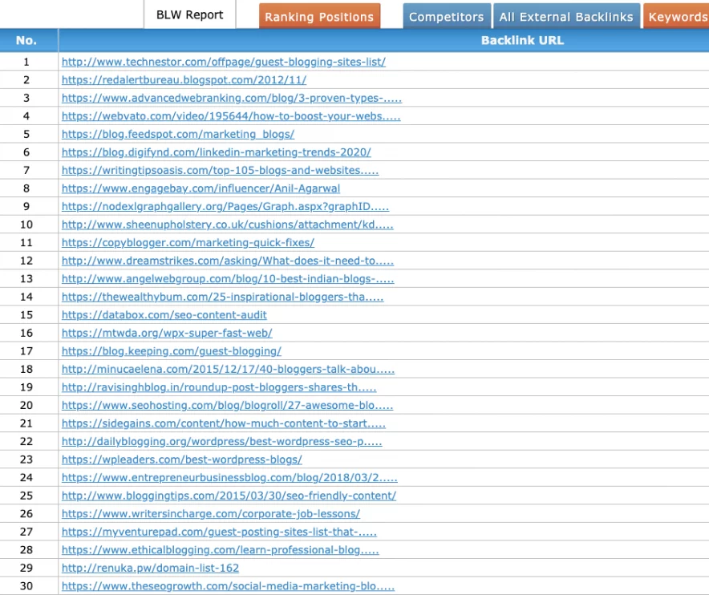Click the Backlink URL column header
The width and height of the screenshot is (709, 595).
(x=522, y=40)
